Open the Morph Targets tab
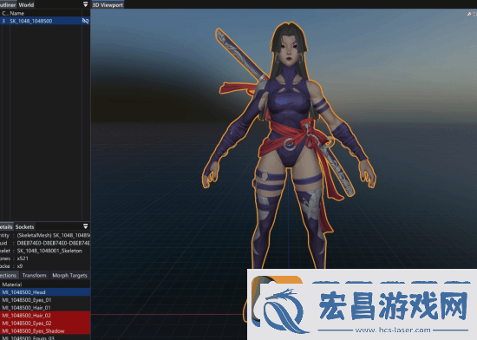The width and height of the screenshot is (477, 340). coord(69,275)
